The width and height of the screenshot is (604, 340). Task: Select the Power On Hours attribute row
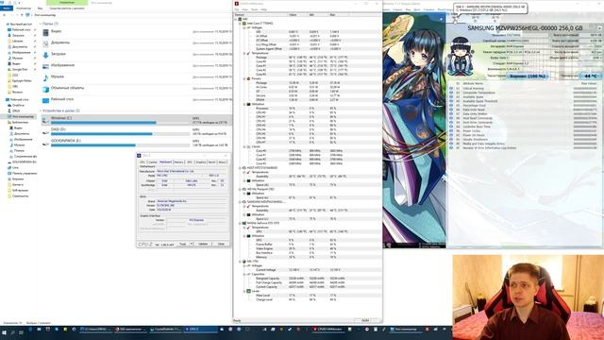tap(524, 135)
